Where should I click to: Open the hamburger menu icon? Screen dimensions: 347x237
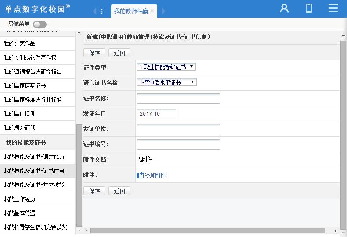coord(333,8)
